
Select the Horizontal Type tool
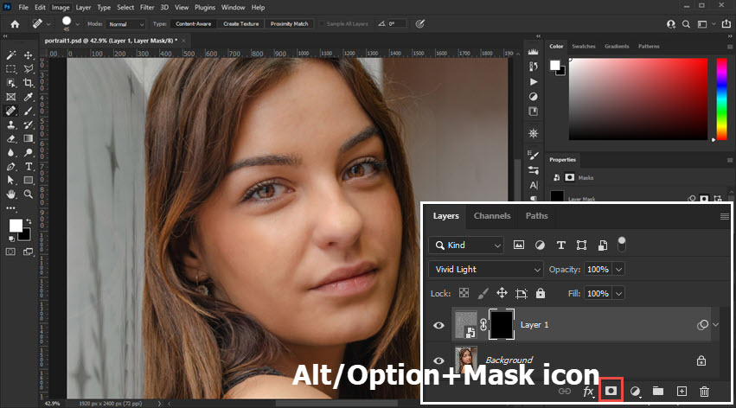[29, 167]
